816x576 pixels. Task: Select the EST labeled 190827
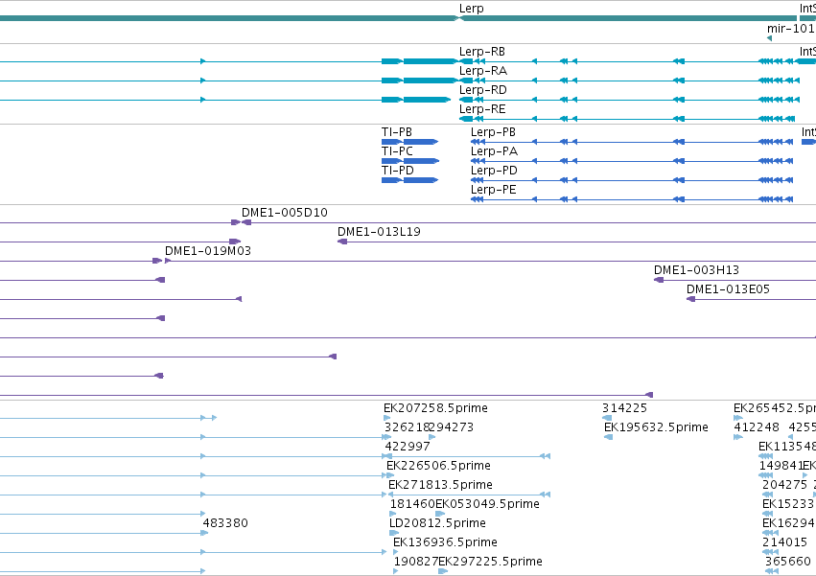click(416, 562)
